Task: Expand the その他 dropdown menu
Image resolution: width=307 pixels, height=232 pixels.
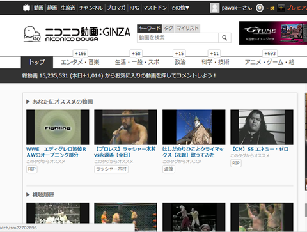Action: [x=180, y=8]
